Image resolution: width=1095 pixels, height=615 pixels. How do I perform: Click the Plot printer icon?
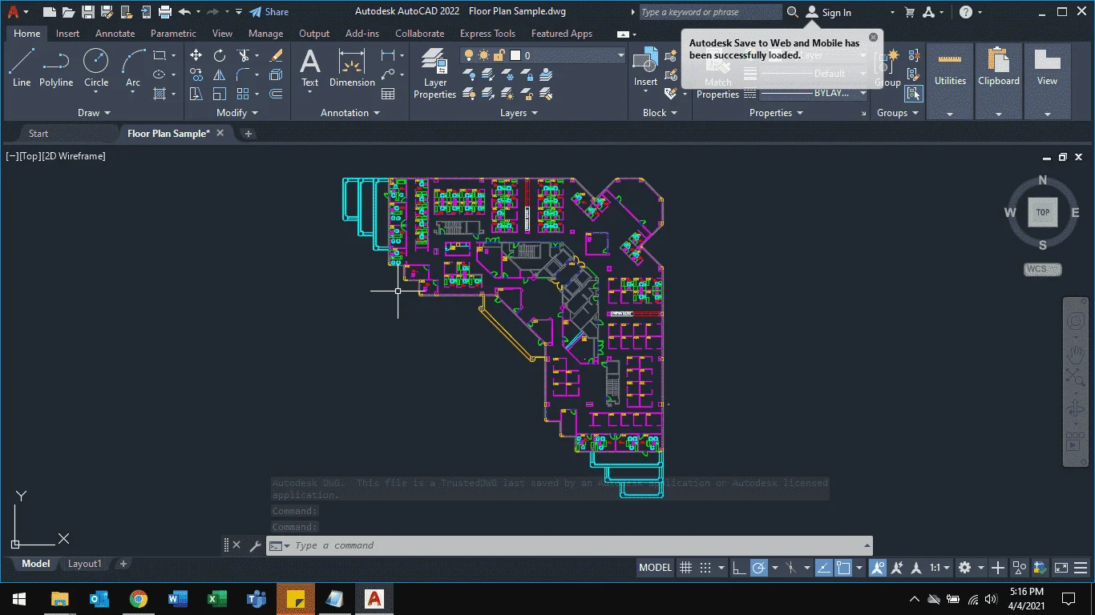(165, 12)
